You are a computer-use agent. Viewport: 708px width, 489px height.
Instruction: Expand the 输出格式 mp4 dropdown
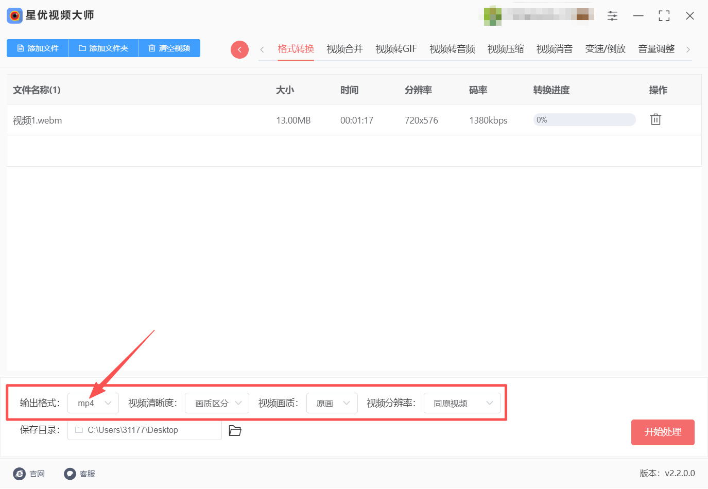93,403
